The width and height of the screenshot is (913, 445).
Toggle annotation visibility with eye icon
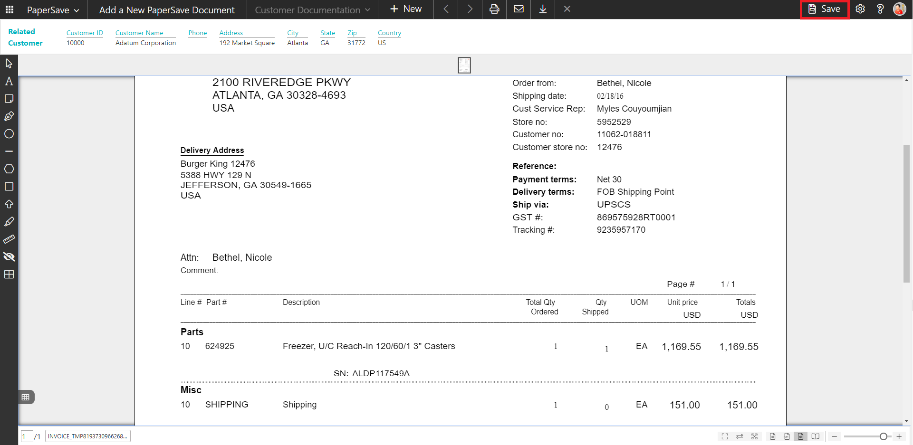tap(9, 257)
